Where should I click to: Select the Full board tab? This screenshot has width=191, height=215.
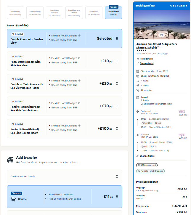[x=94, y=13]
